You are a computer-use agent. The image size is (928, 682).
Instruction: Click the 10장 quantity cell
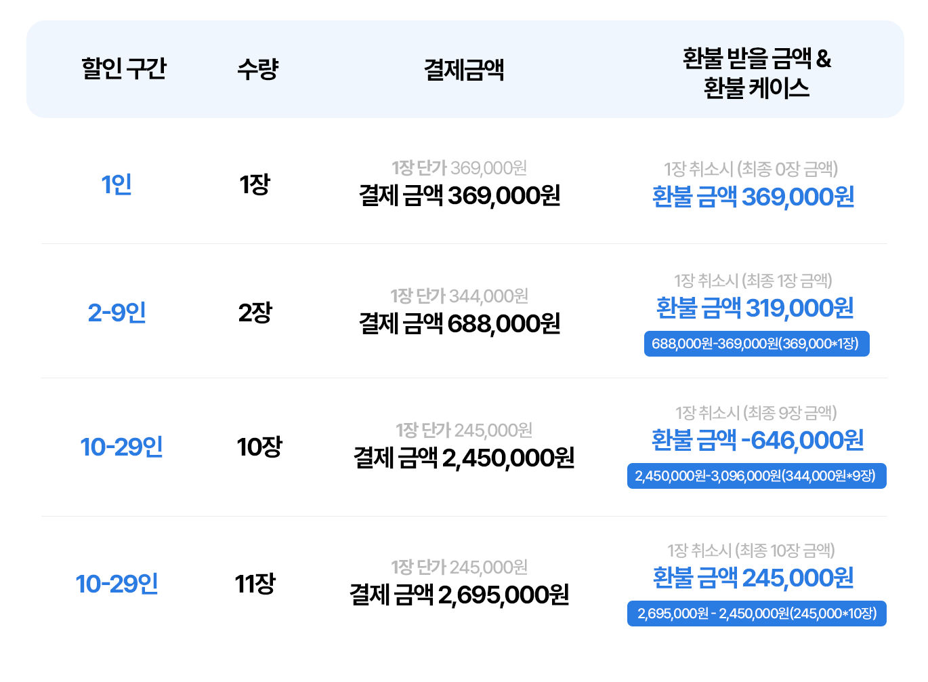pos(259,447)
